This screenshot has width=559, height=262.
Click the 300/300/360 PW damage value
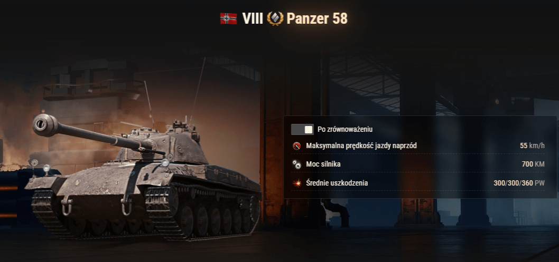click(x=519, y=183)
